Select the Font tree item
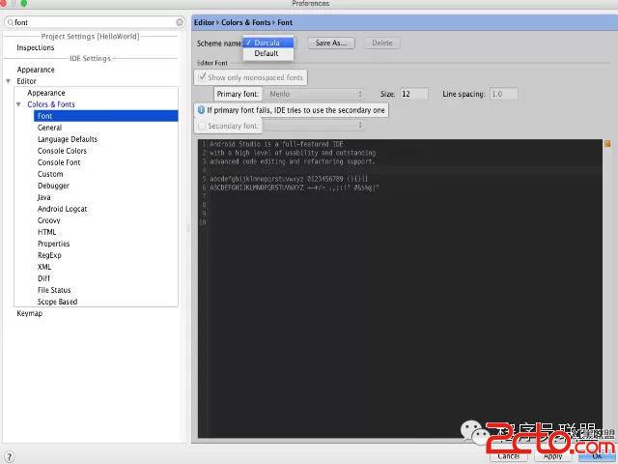The image size is (618, 464). (105, 116)
